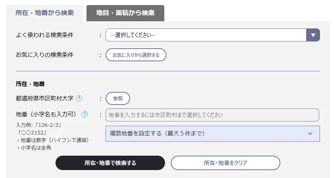
Task: Focus the 地番 input field
Action: (x=212, y=115)
